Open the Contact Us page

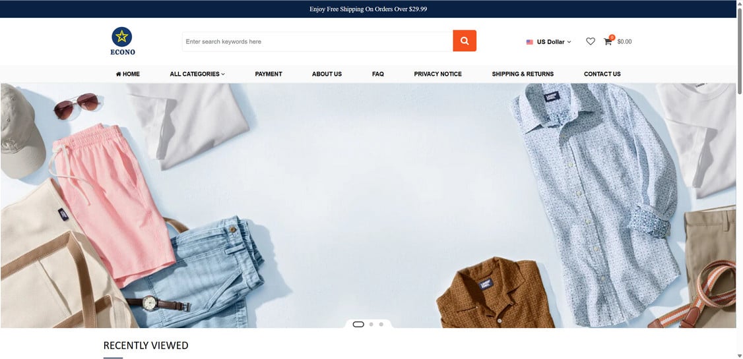coord(602,74)
